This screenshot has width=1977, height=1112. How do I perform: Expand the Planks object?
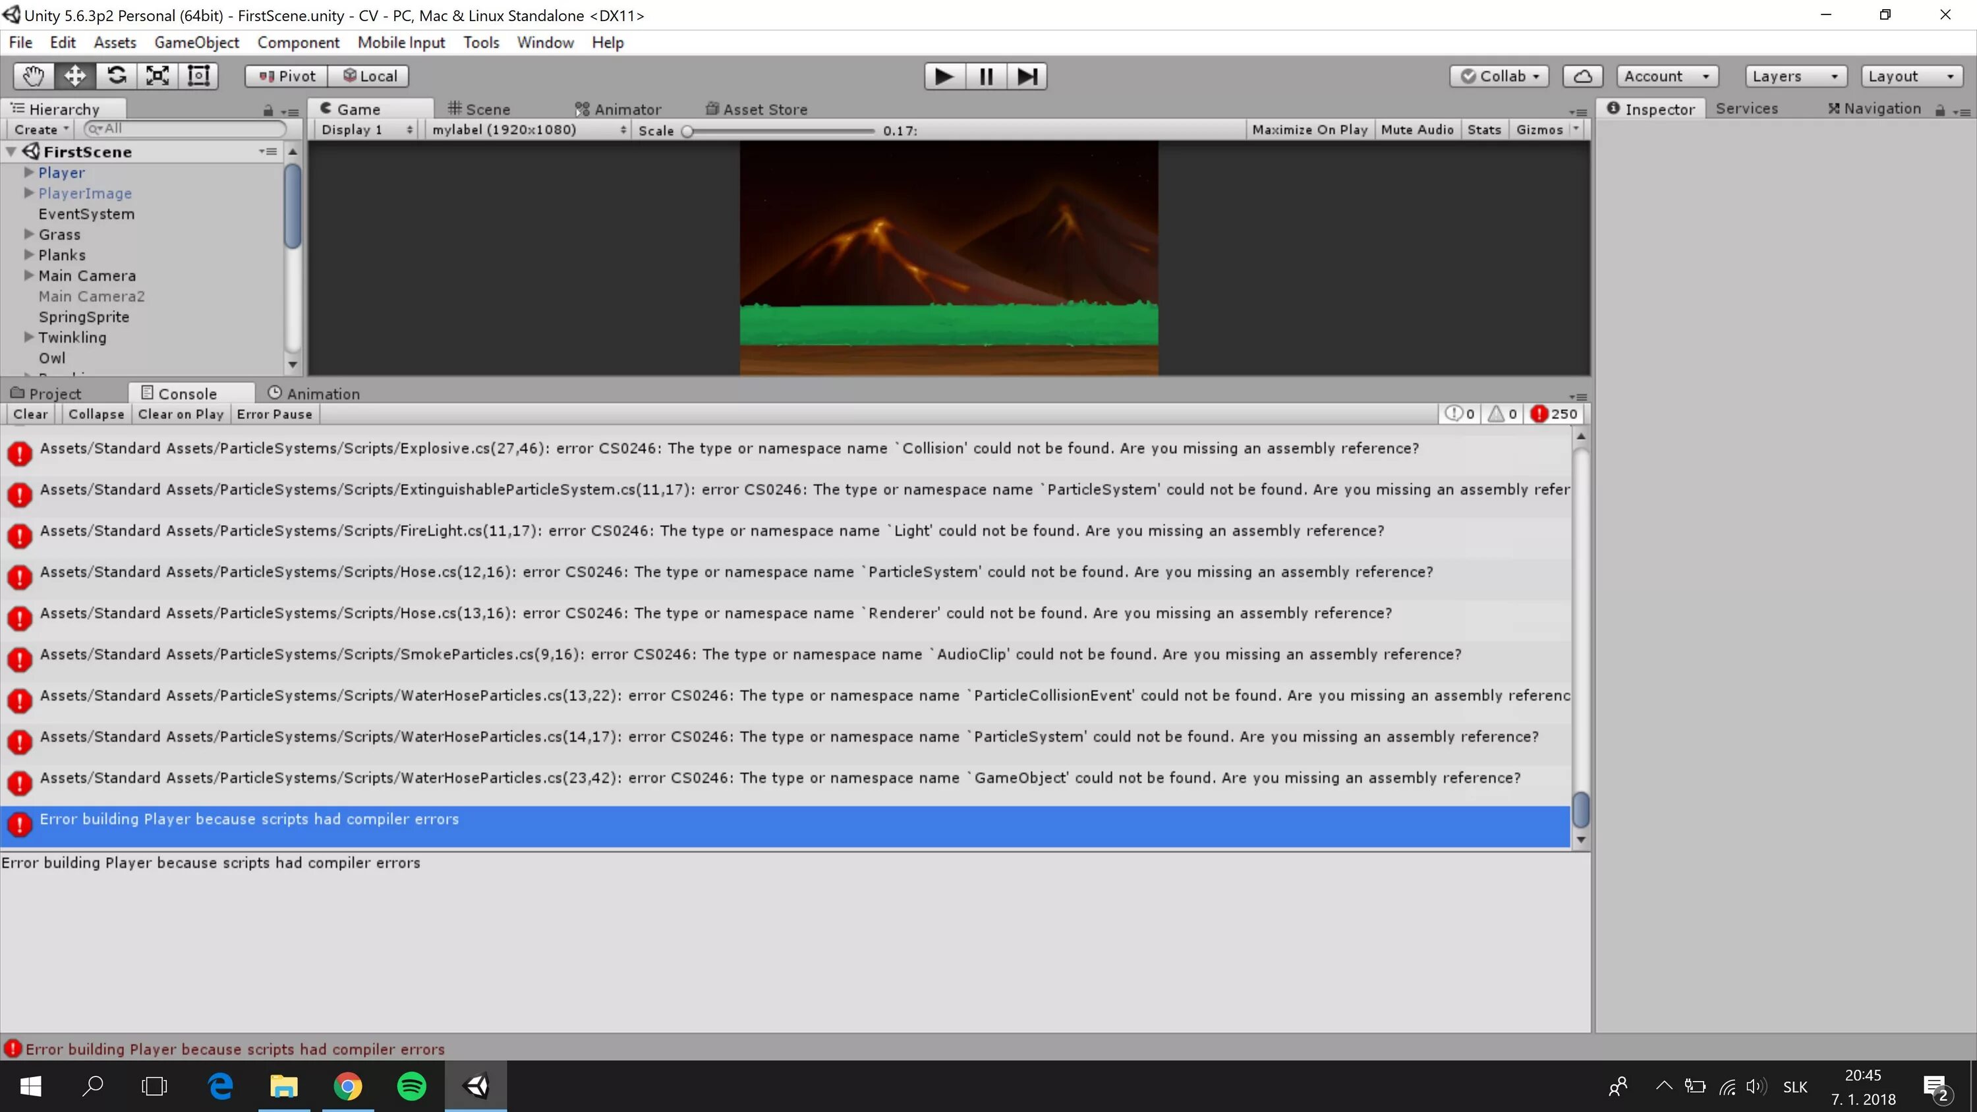click(28, 254)
